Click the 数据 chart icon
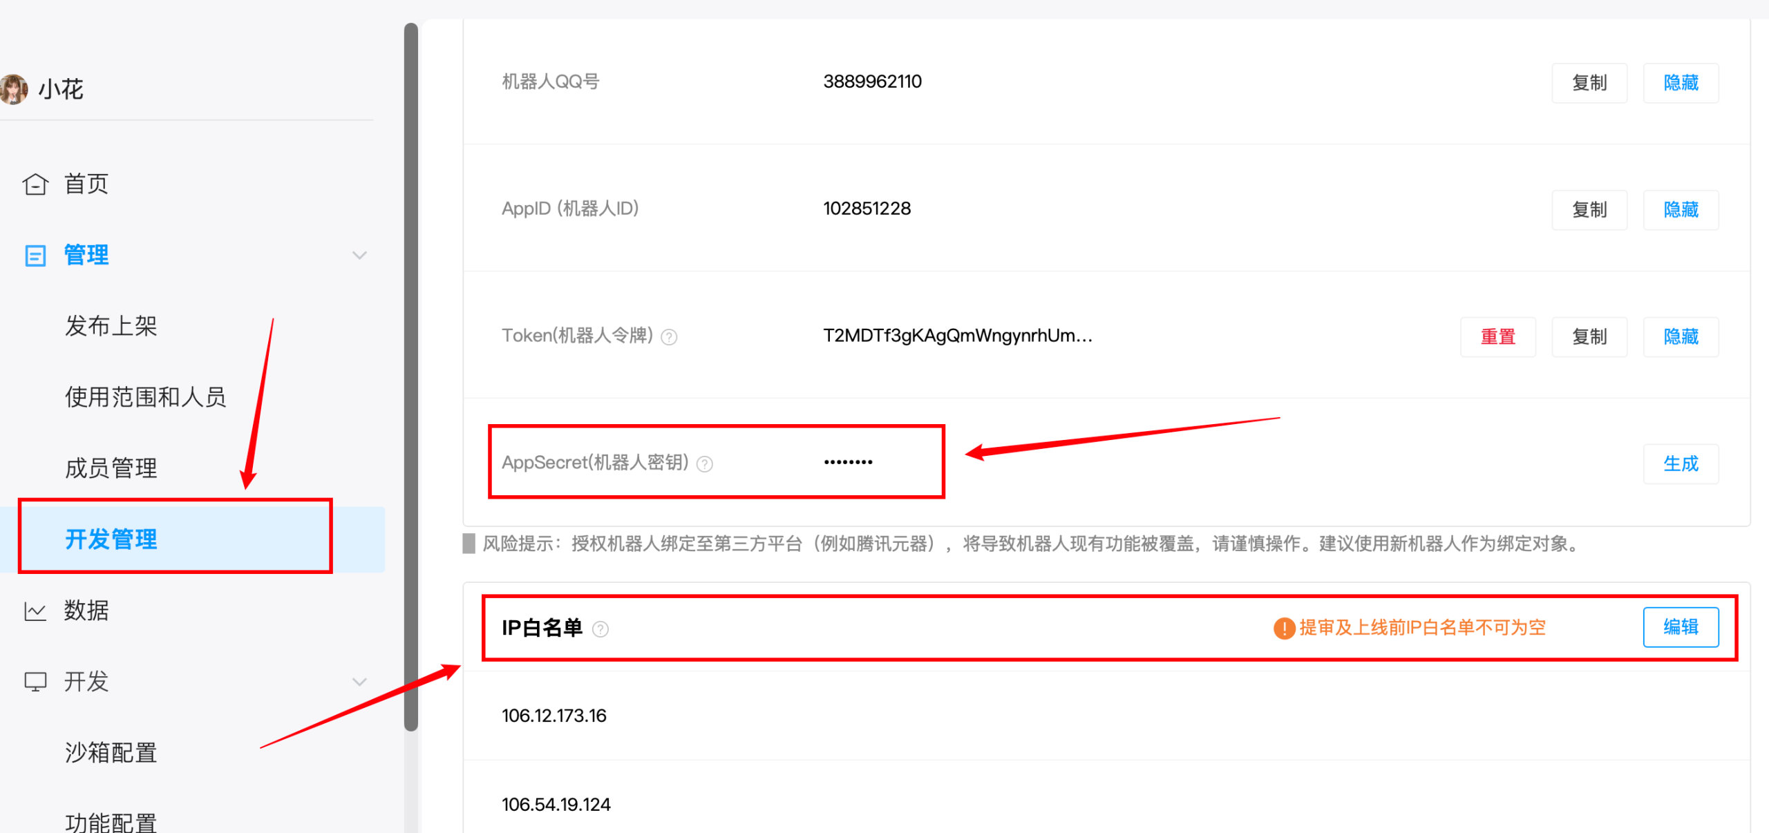 coord(35,611)
